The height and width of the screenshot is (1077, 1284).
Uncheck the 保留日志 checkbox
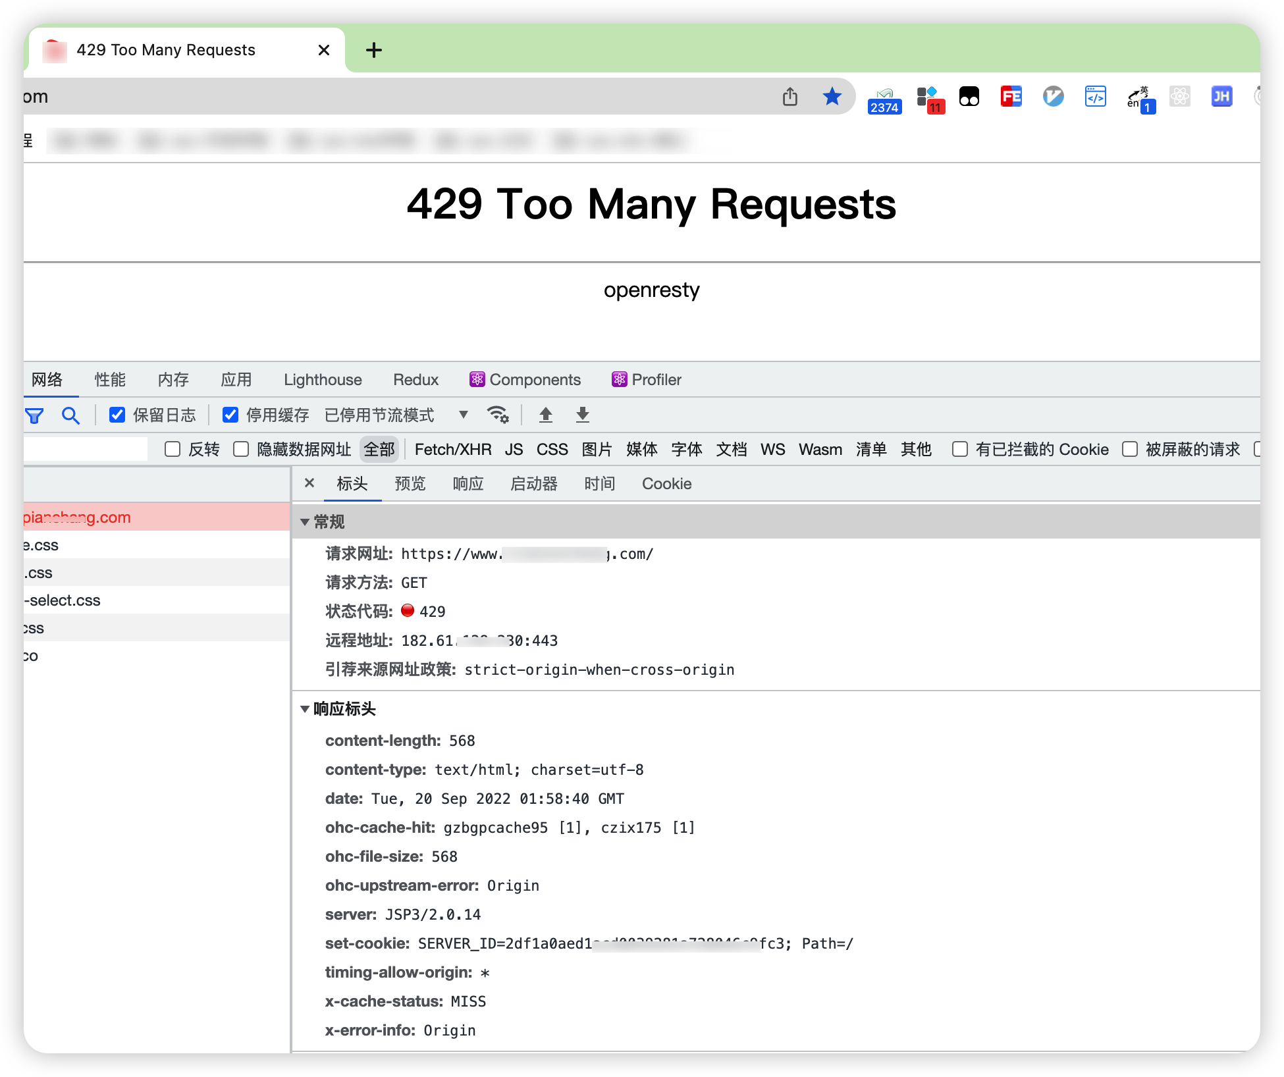117,415
